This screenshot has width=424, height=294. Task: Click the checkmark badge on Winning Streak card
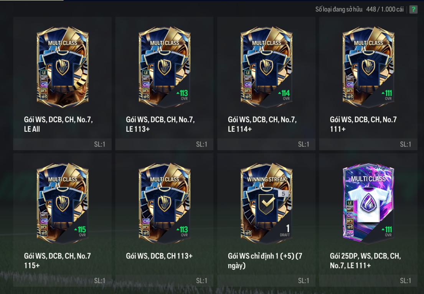point(267,204)
